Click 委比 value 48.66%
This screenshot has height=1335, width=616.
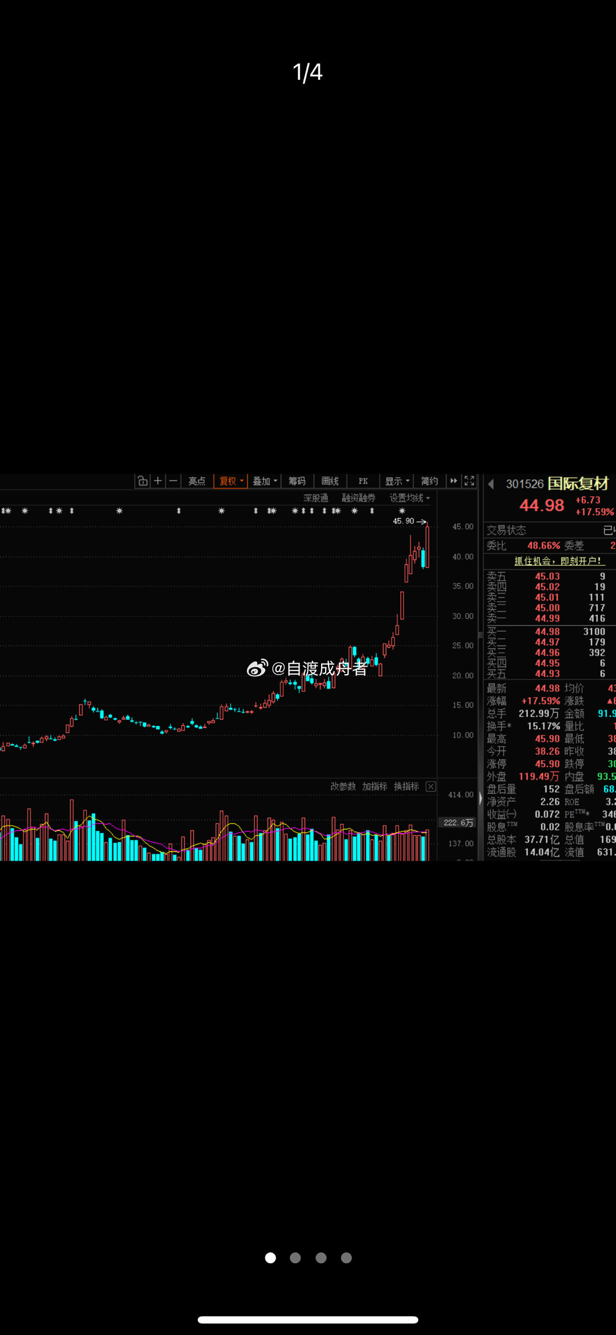tap(544, 546)
